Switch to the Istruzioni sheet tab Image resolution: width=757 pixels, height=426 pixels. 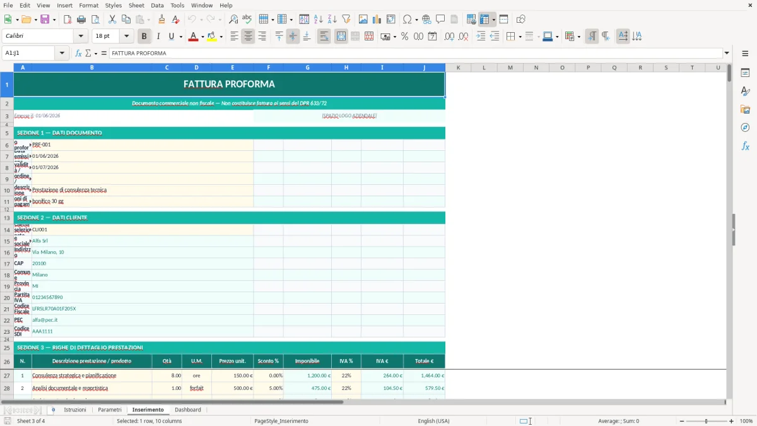click(75, 410)
